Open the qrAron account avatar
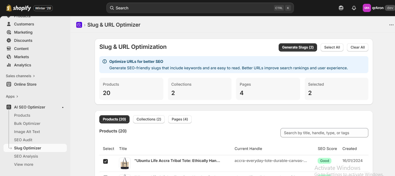The image size is (395, 176). point(367,8)
